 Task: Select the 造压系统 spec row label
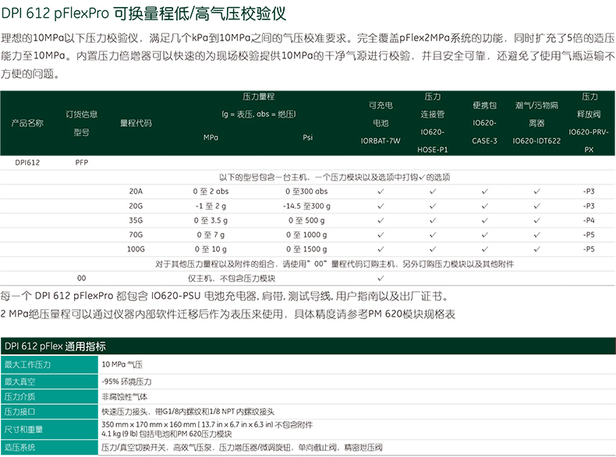point(20,448)
